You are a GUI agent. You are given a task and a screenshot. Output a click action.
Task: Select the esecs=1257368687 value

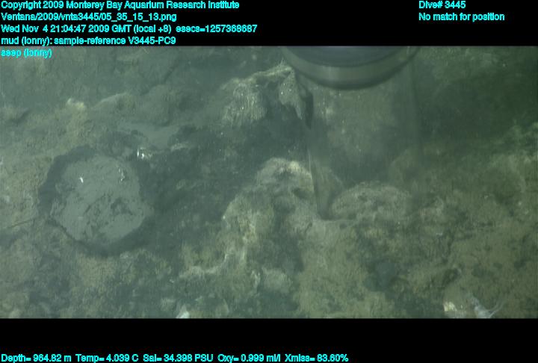[216, 29]
